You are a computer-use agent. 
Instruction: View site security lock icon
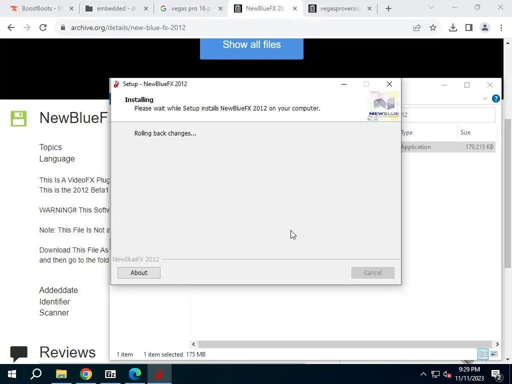pos(63,28)
